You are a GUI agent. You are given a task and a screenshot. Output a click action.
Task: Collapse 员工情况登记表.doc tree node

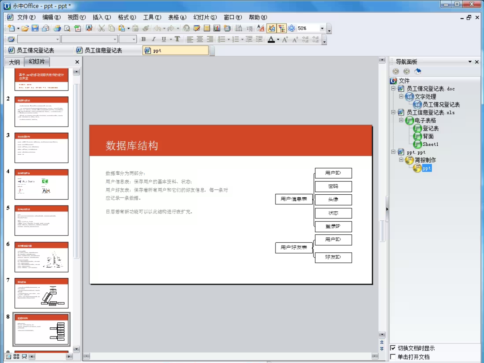(393, 89)
